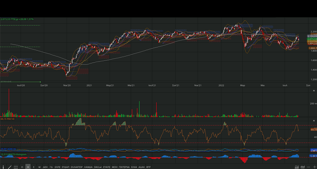This screenshot has height=169, width=317.
Task: Load the DAX.wi symbol chart
Action: tap(98, 167)
